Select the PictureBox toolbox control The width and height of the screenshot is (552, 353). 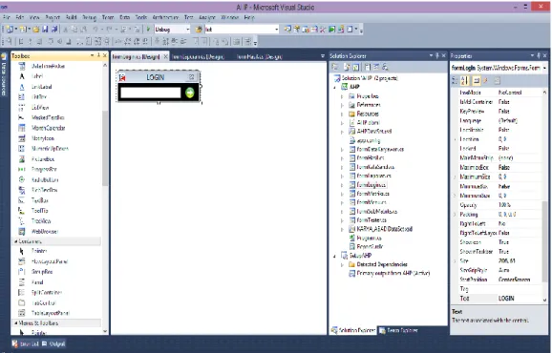tap(43, 159)
